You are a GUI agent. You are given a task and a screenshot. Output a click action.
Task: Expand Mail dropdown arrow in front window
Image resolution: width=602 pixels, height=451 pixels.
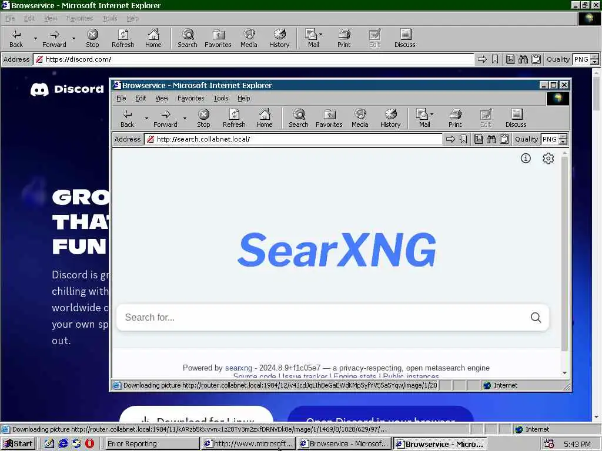(x=432, y=115)
